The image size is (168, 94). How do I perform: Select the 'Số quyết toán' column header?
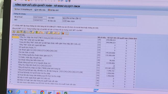[122, 38]
